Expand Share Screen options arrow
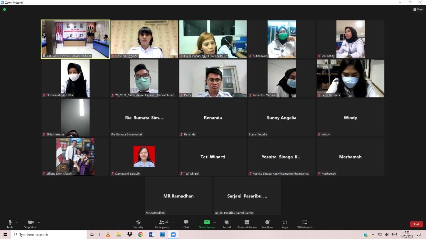 215,222
